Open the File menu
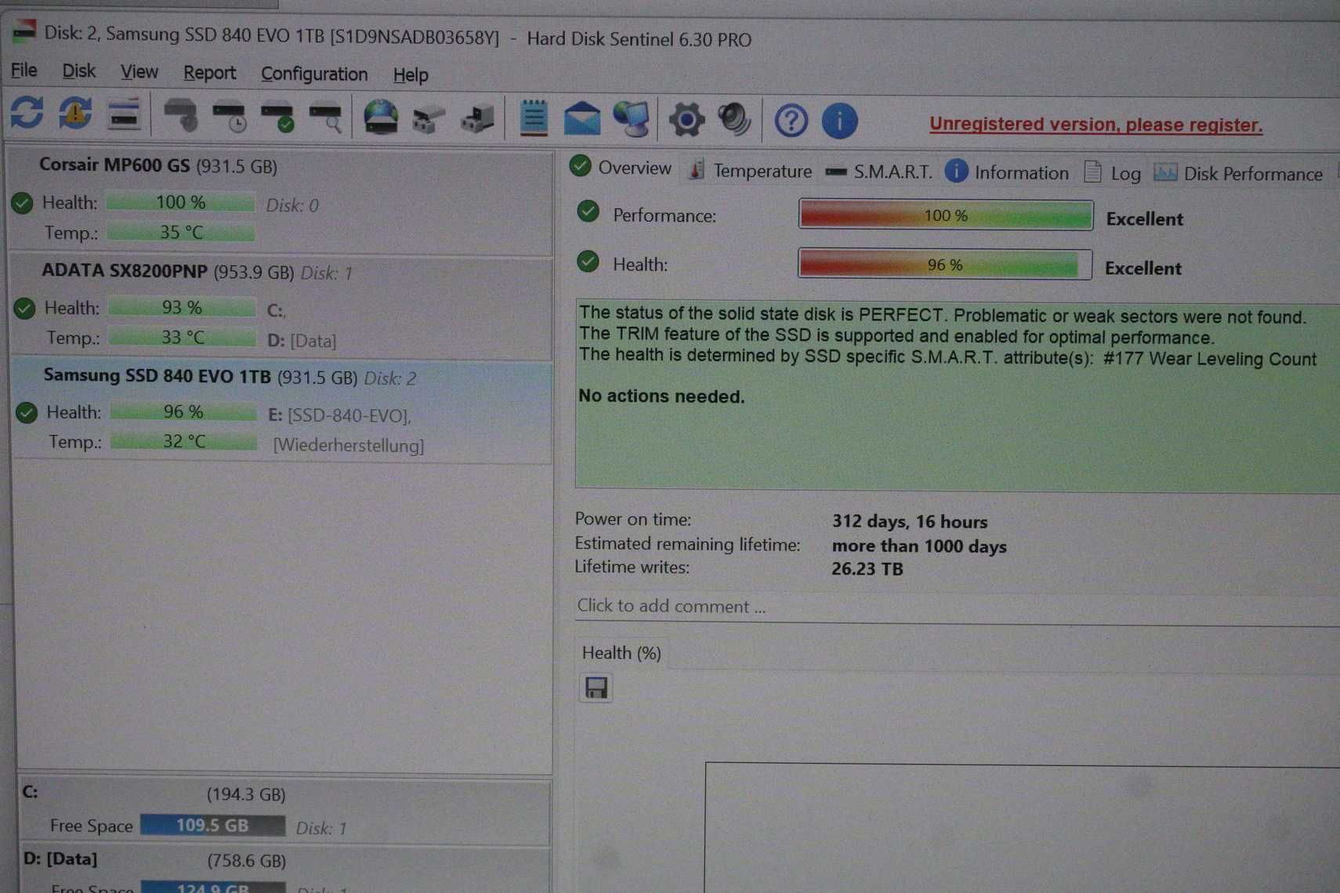The image size is (1340, 893). pyautogui.click(x=24, y=70)
